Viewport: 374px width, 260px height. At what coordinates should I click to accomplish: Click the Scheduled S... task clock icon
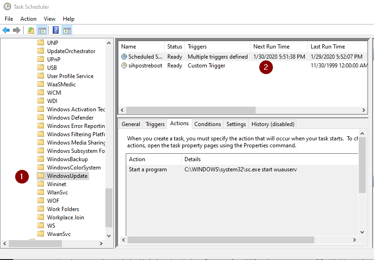click(124, 57)
